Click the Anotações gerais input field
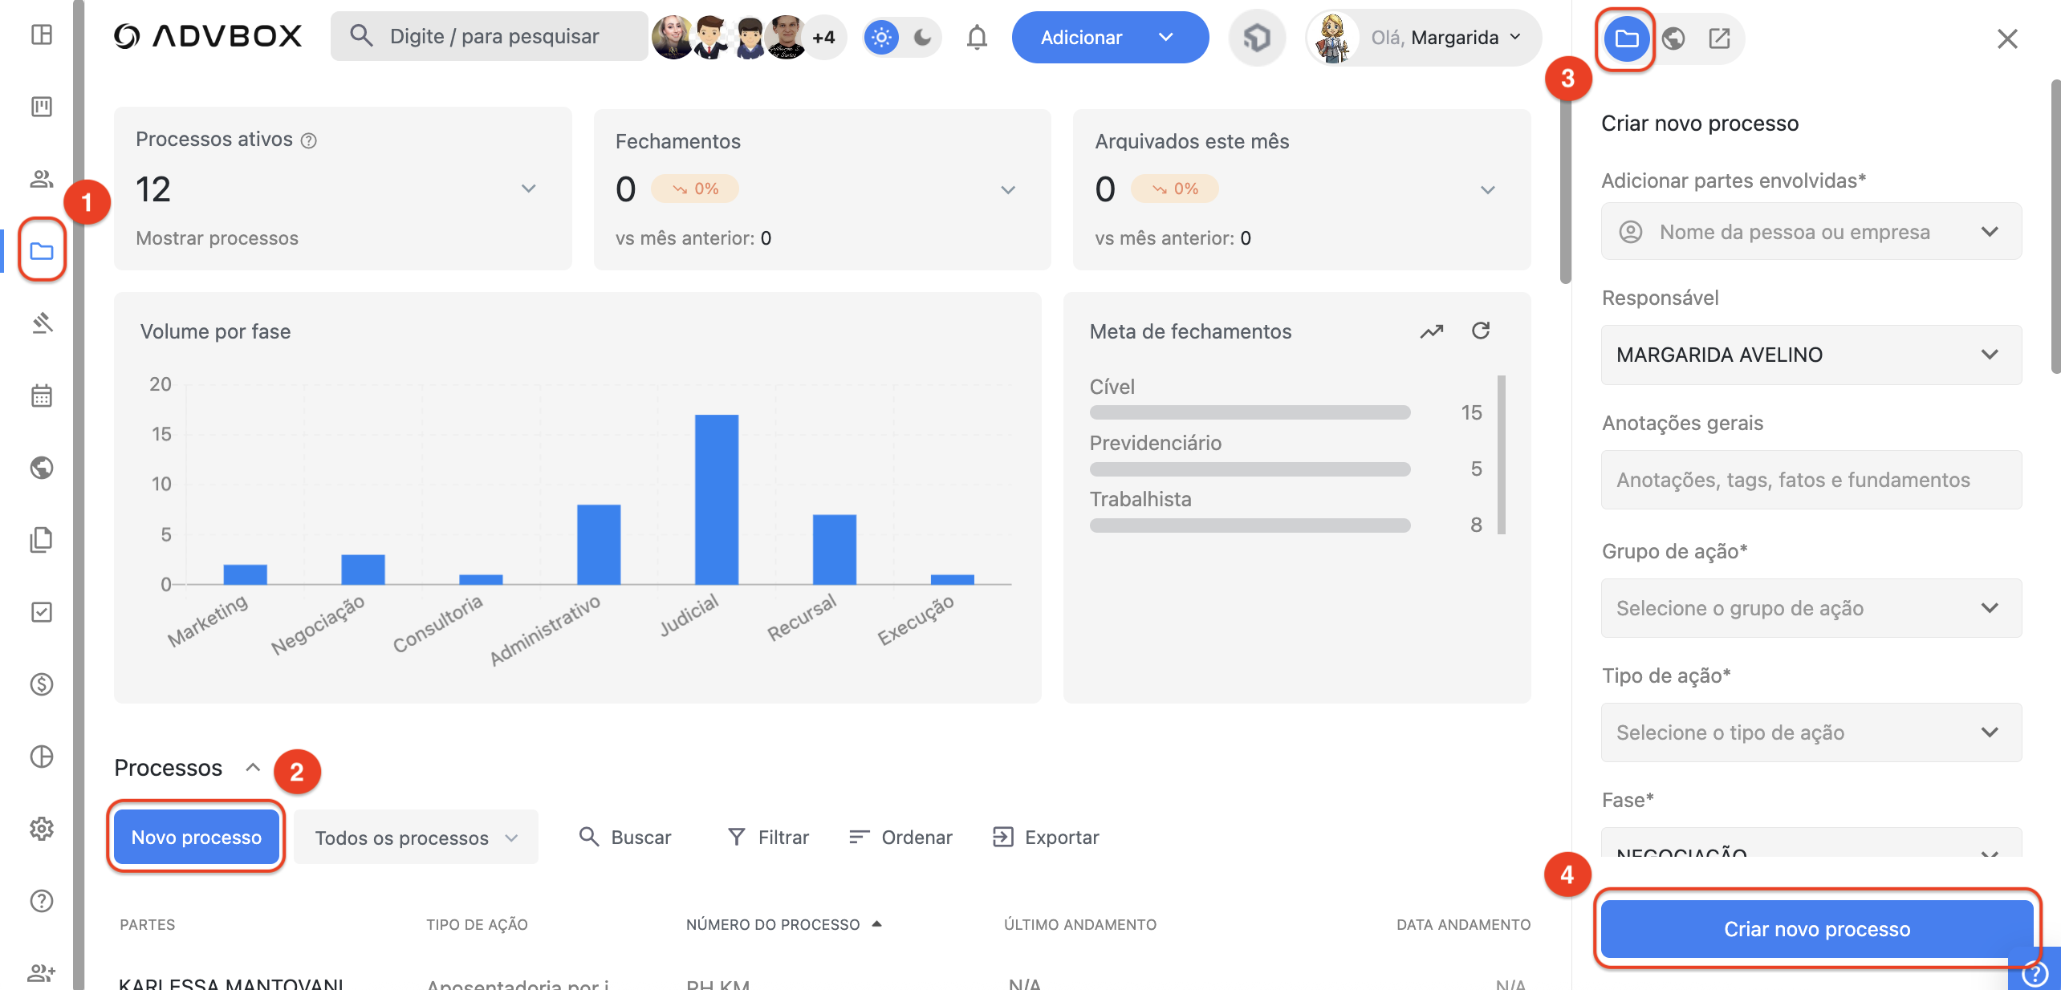The width and height of the screenshot is (2061, 990). (1811, 480)
